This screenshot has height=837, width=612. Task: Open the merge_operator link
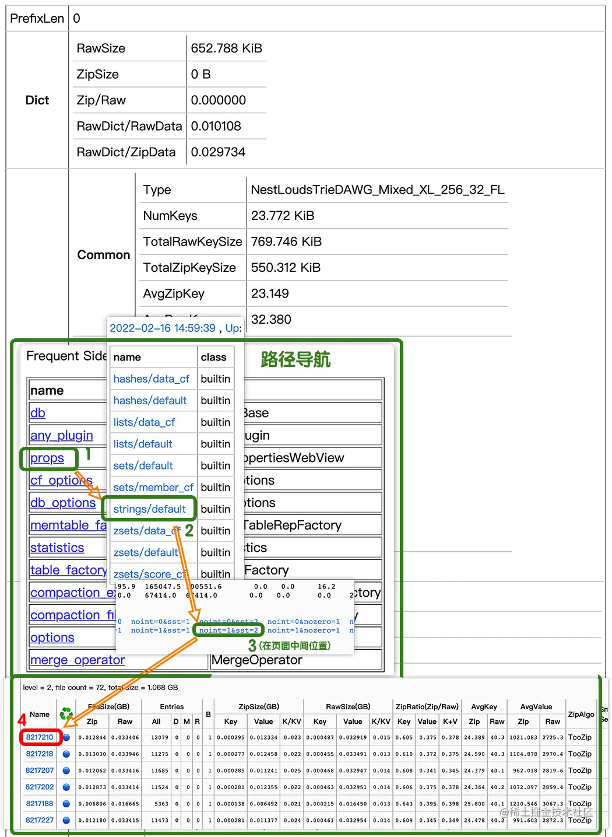[x=78, y=660]
